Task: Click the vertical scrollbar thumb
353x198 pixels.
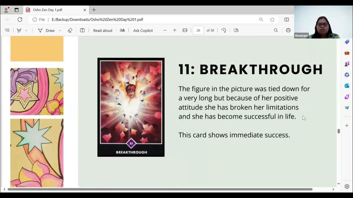Action: click(339, 131)
